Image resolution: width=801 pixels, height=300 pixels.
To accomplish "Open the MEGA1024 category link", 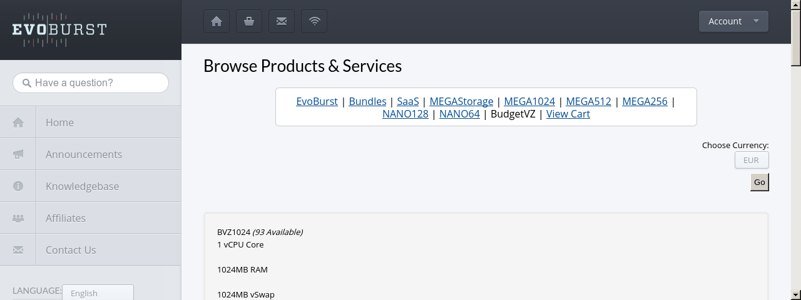I will [529, 101].
